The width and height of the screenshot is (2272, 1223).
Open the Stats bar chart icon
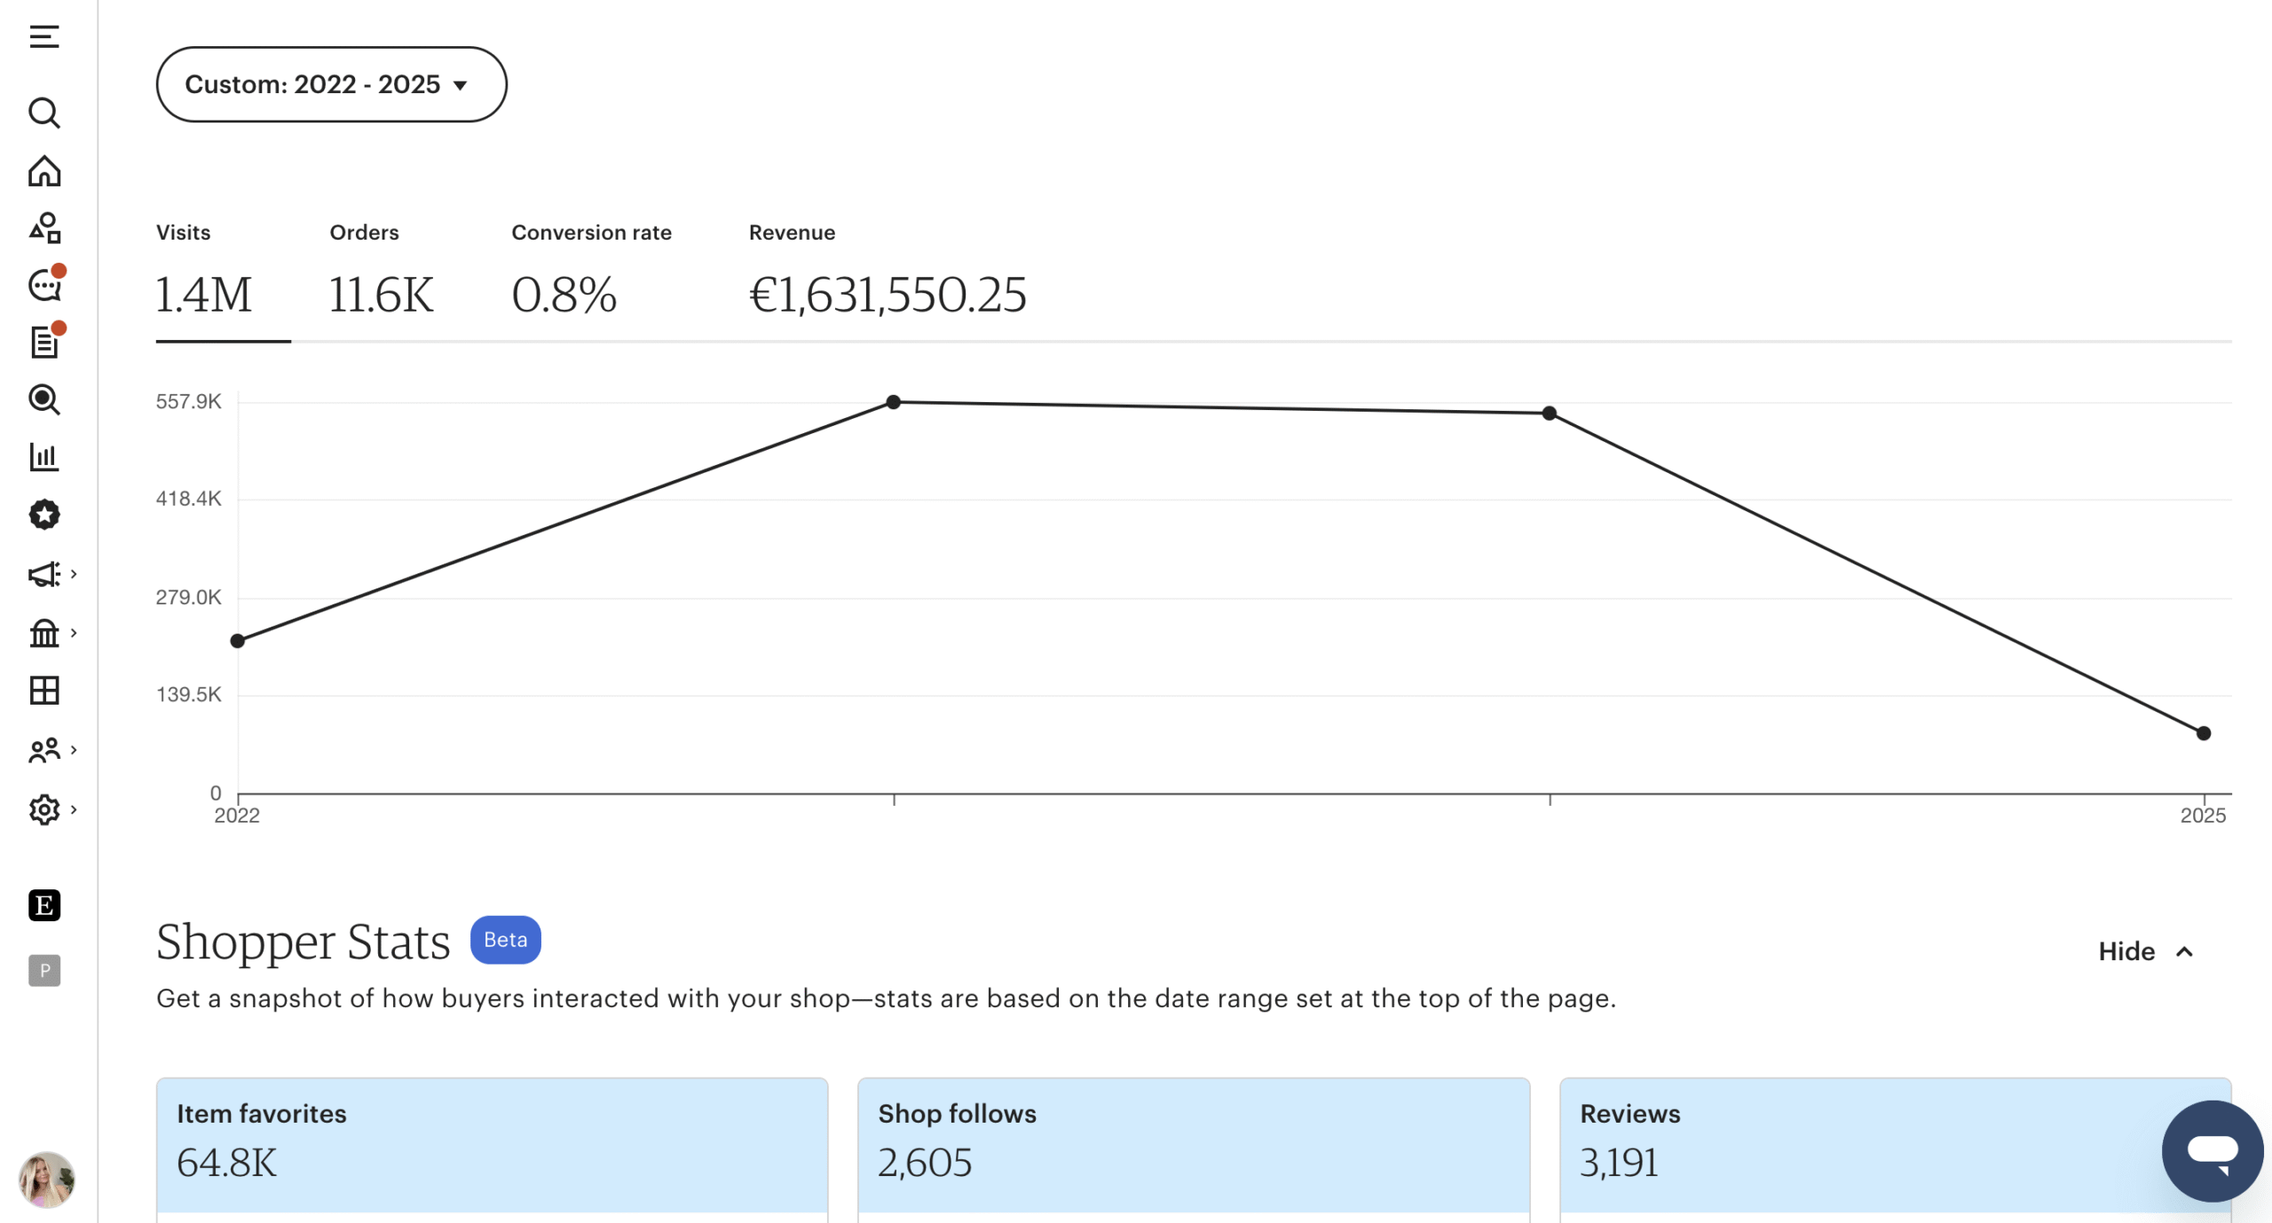point(43,457)
